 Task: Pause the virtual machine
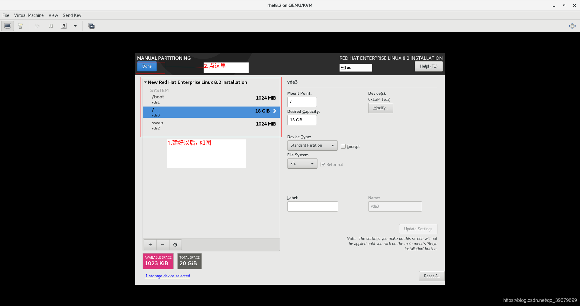pos(51,26)
